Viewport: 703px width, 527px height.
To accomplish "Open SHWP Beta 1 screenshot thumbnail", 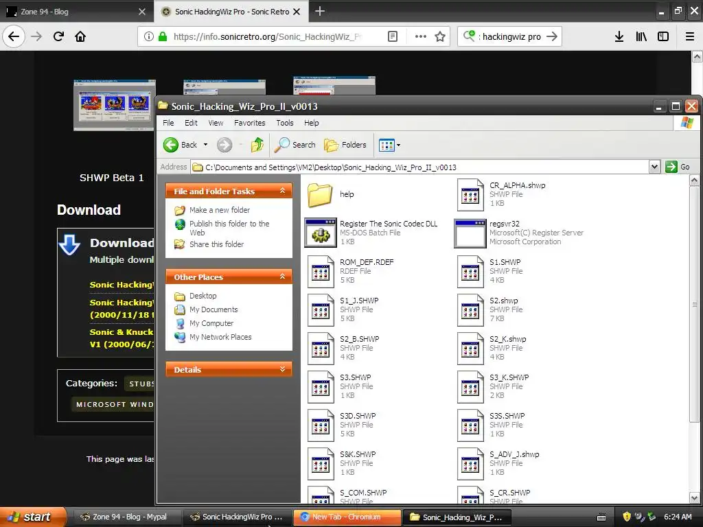I will tap(115, 105).
